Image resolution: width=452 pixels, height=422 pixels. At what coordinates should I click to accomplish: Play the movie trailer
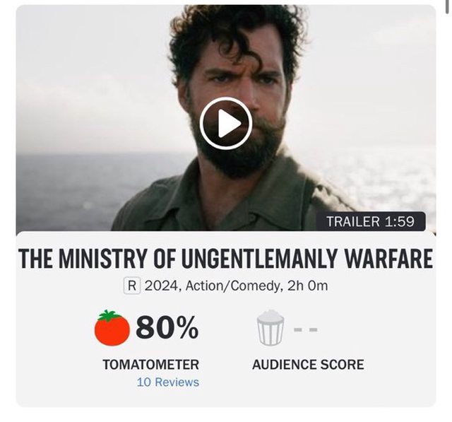coord(226,123)
